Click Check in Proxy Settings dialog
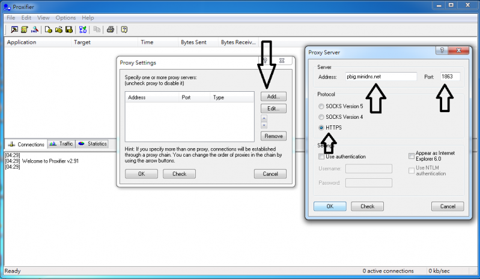 pyautogui.click(x=179, y=174)
